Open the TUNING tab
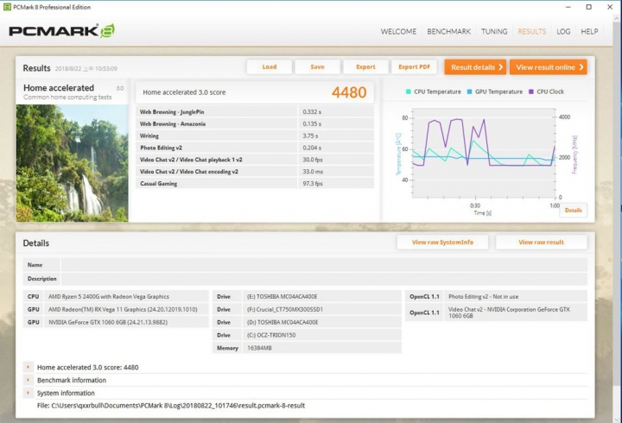This screenshot has height=423, width=622. [x=494, y=32]
